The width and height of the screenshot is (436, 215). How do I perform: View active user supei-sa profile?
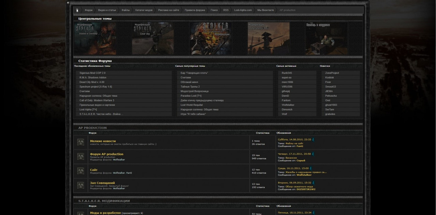(x=287, y=78)
